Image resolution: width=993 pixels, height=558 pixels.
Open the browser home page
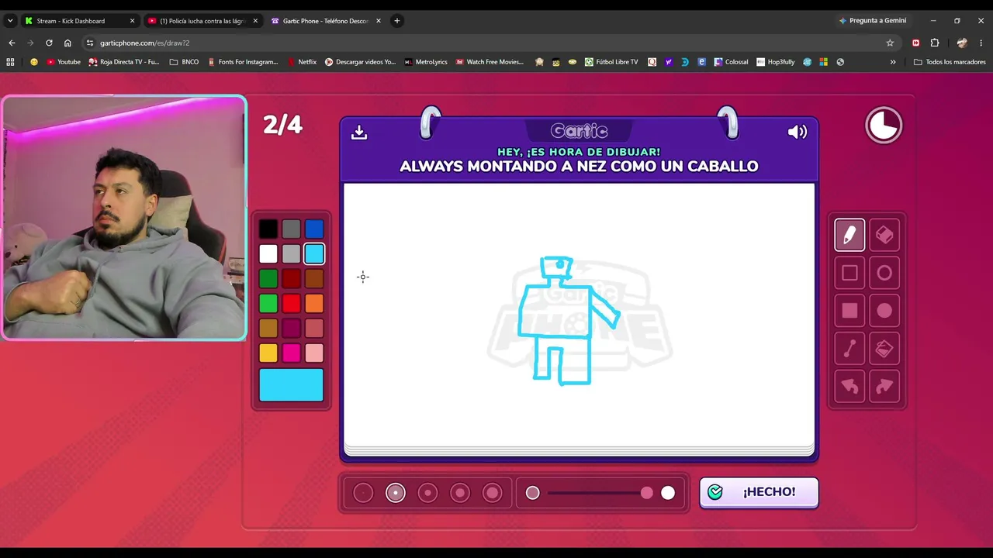pos(67,43)
